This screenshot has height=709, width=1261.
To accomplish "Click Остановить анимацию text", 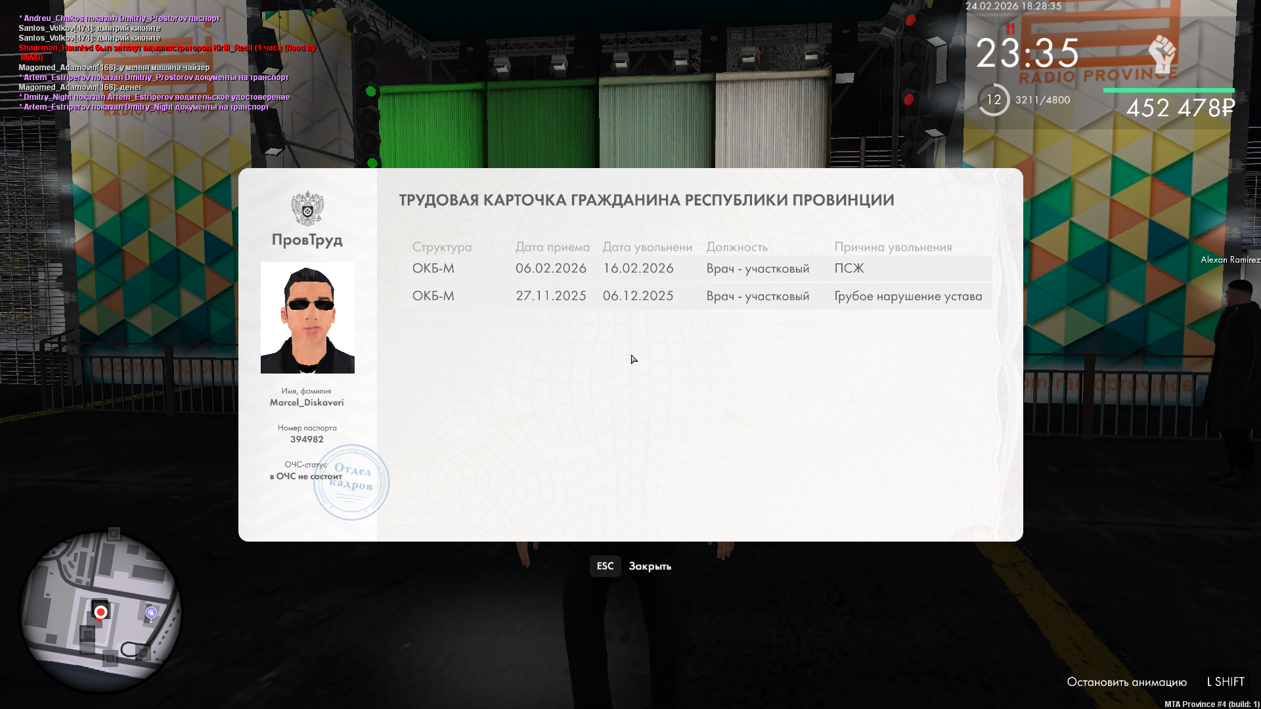I will 1126,682.
